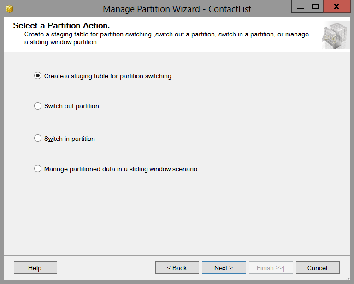Close the wizard with the red X
This screenshot has height=284, width=354.
pos(336,6)
